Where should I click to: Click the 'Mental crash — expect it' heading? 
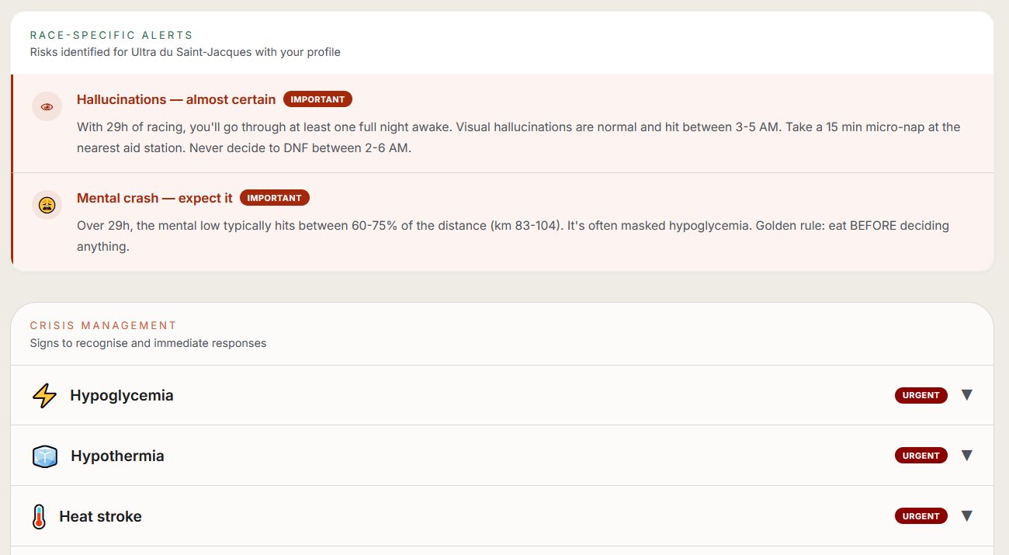pyautogui.click(x=154, y=198)
